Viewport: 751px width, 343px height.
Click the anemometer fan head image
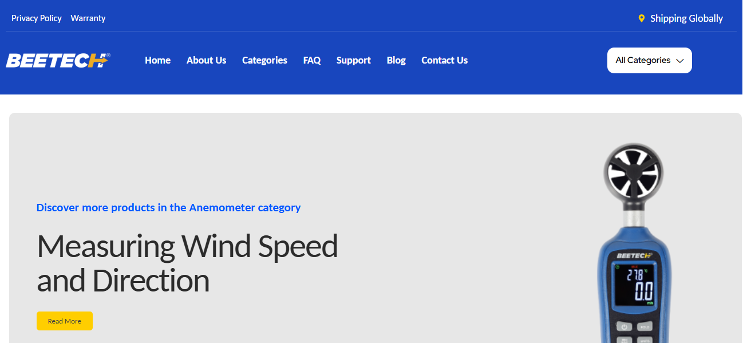pyautogui.click(x=634, y=171)
